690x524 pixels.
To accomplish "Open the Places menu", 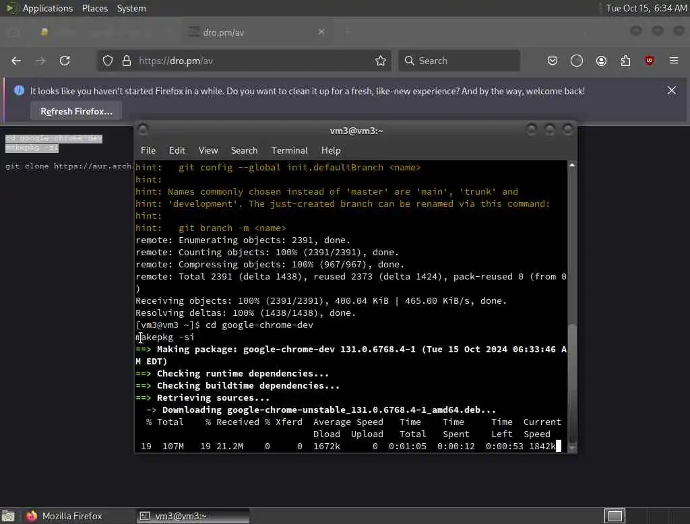I will coord(94,8).
